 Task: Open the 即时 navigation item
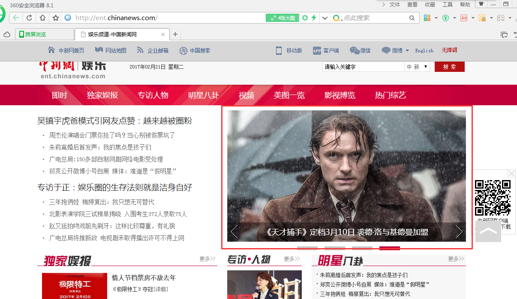[60, 95]
